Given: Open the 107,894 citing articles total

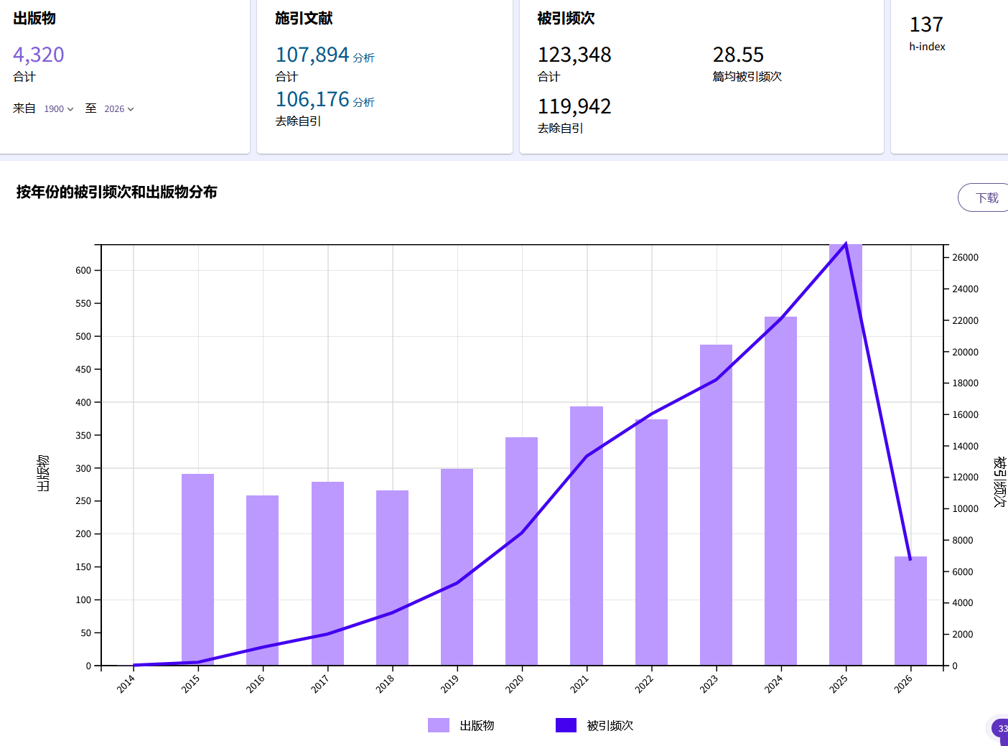Looking at the screenshot, I should [312, 55].
